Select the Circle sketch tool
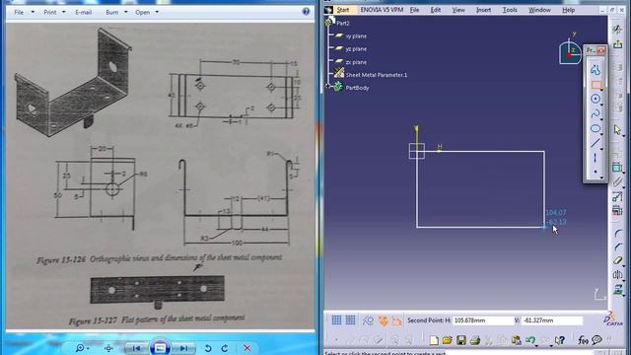Image resolution: width=631 pixels, height=355 pixels. pyautogui.click(x=596, y=99)
